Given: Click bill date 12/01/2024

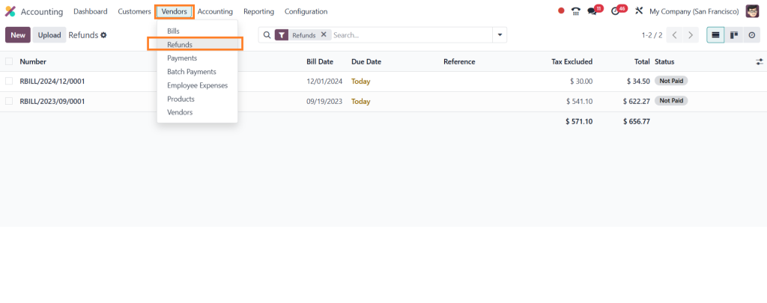Looking at the screenshot, I should 324,82.
